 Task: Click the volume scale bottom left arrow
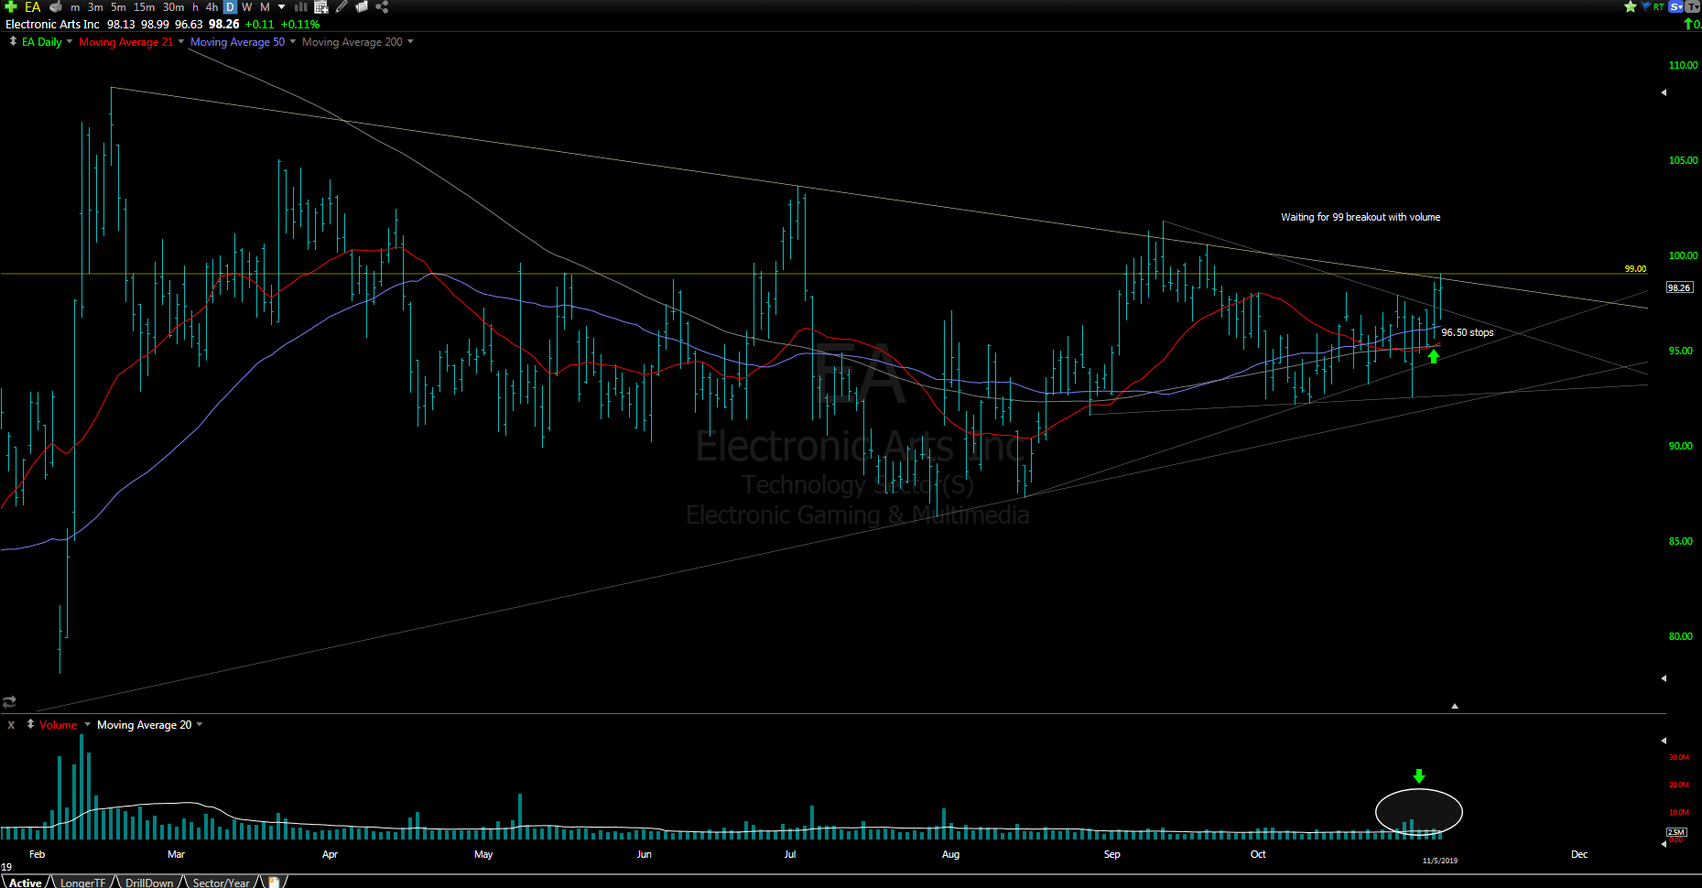coord(1664,844)
